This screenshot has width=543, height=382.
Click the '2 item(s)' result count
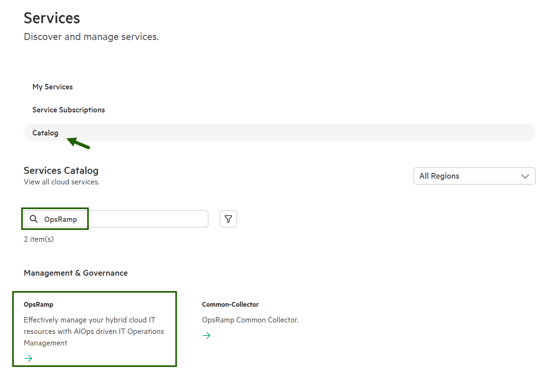coord(39,239)
